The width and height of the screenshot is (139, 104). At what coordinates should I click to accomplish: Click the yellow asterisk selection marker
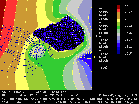(94, 57)
